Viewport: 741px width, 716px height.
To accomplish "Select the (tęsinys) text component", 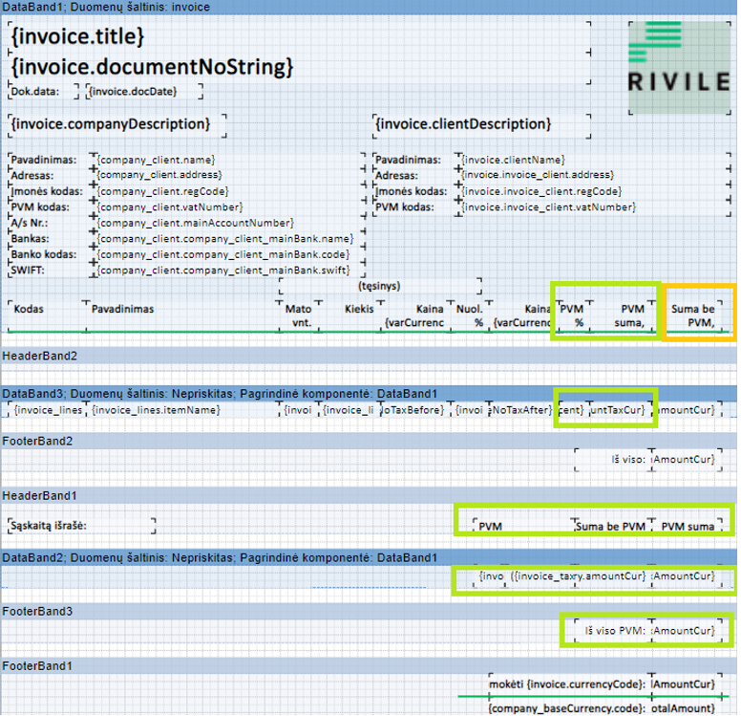I will [x=379, y=285].
